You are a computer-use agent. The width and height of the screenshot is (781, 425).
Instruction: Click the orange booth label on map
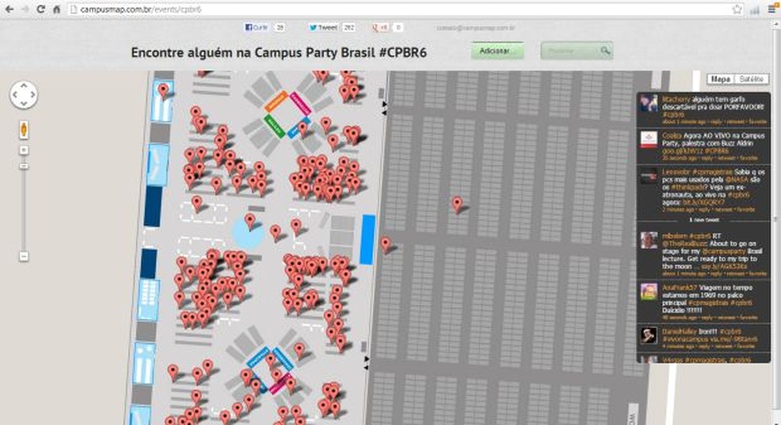(x=276, y=101)
